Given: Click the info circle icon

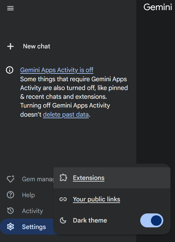Looking at the screenshot, I should click(9, 70).
